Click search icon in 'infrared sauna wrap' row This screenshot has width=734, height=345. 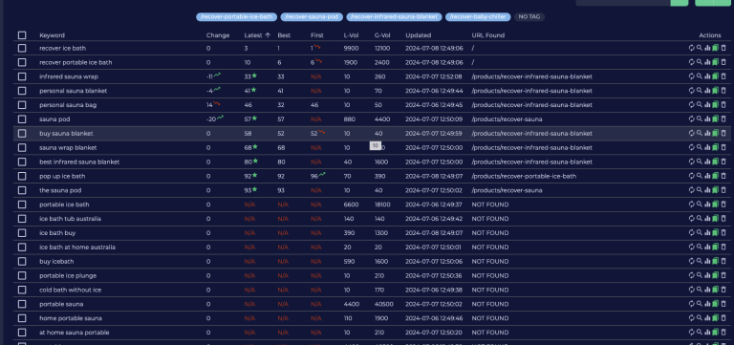700,76
